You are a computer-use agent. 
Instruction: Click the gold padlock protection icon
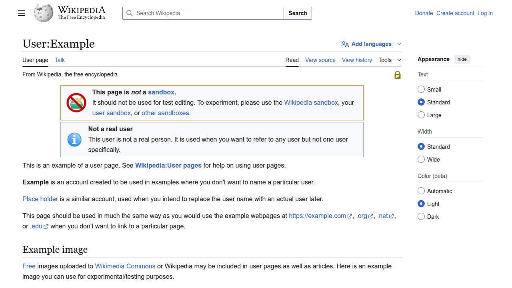397,75
